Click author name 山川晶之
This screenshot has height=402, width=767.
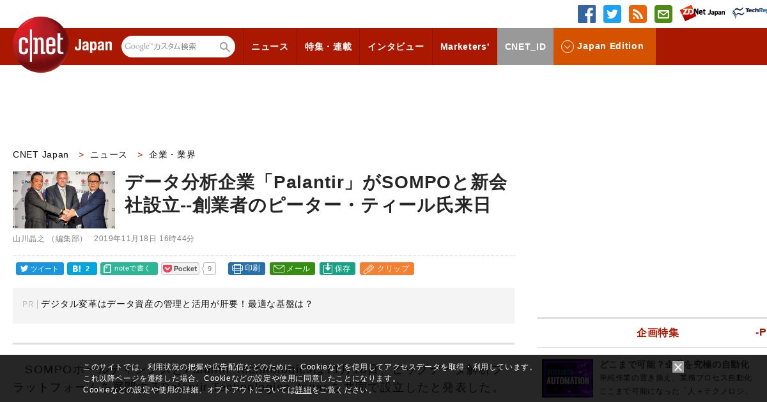click(x=29, y=239)
